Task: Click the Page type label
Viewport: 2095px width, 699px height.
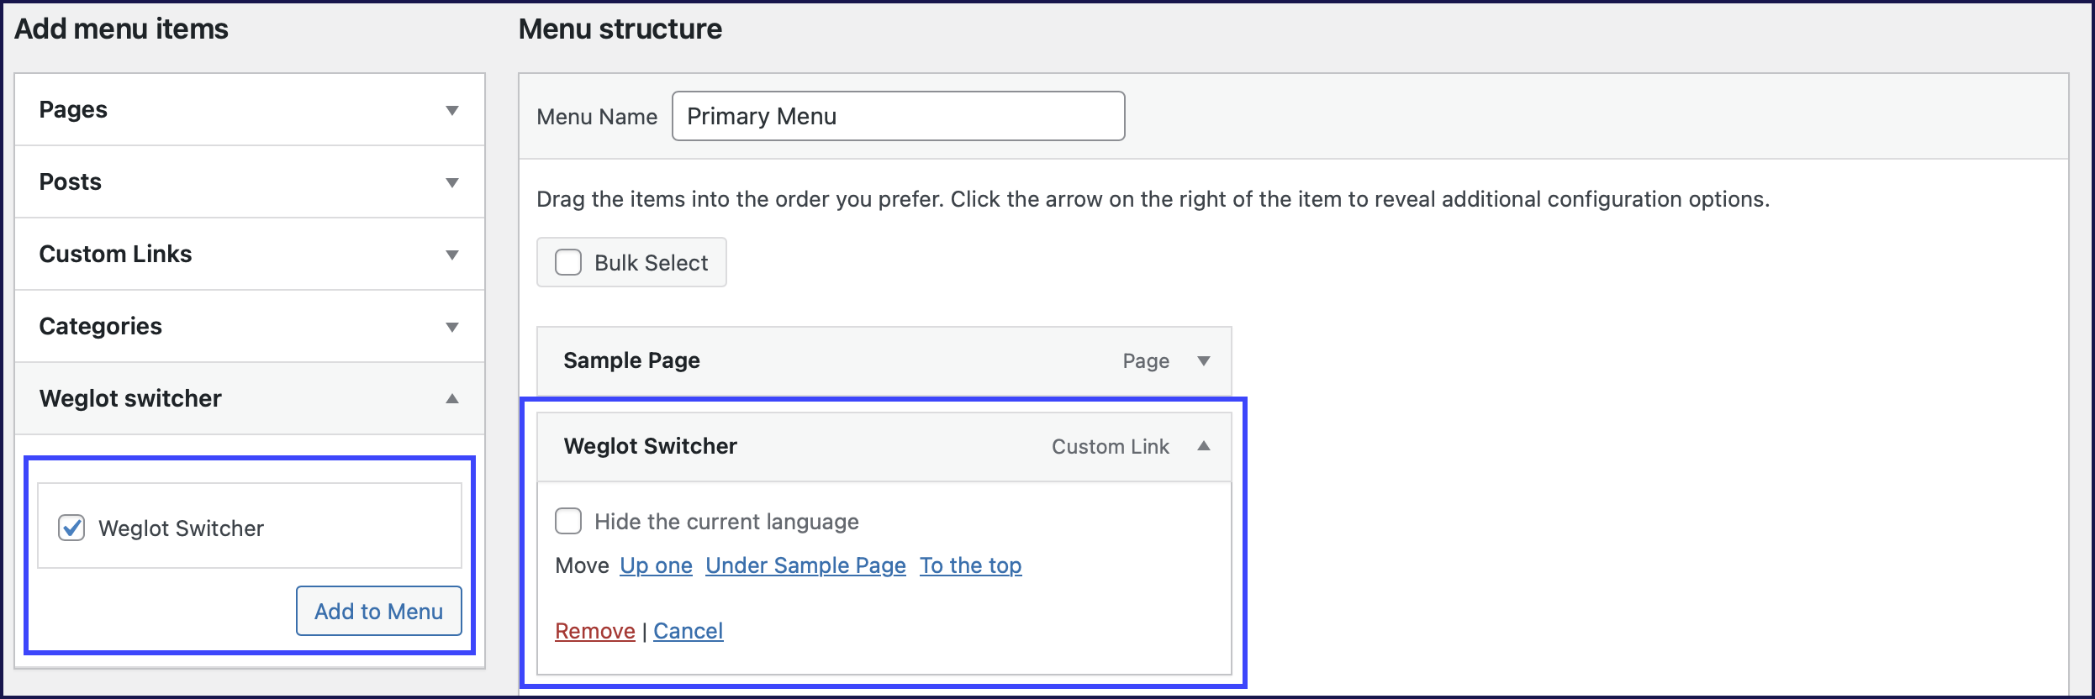Action: tap(1146, 361)
